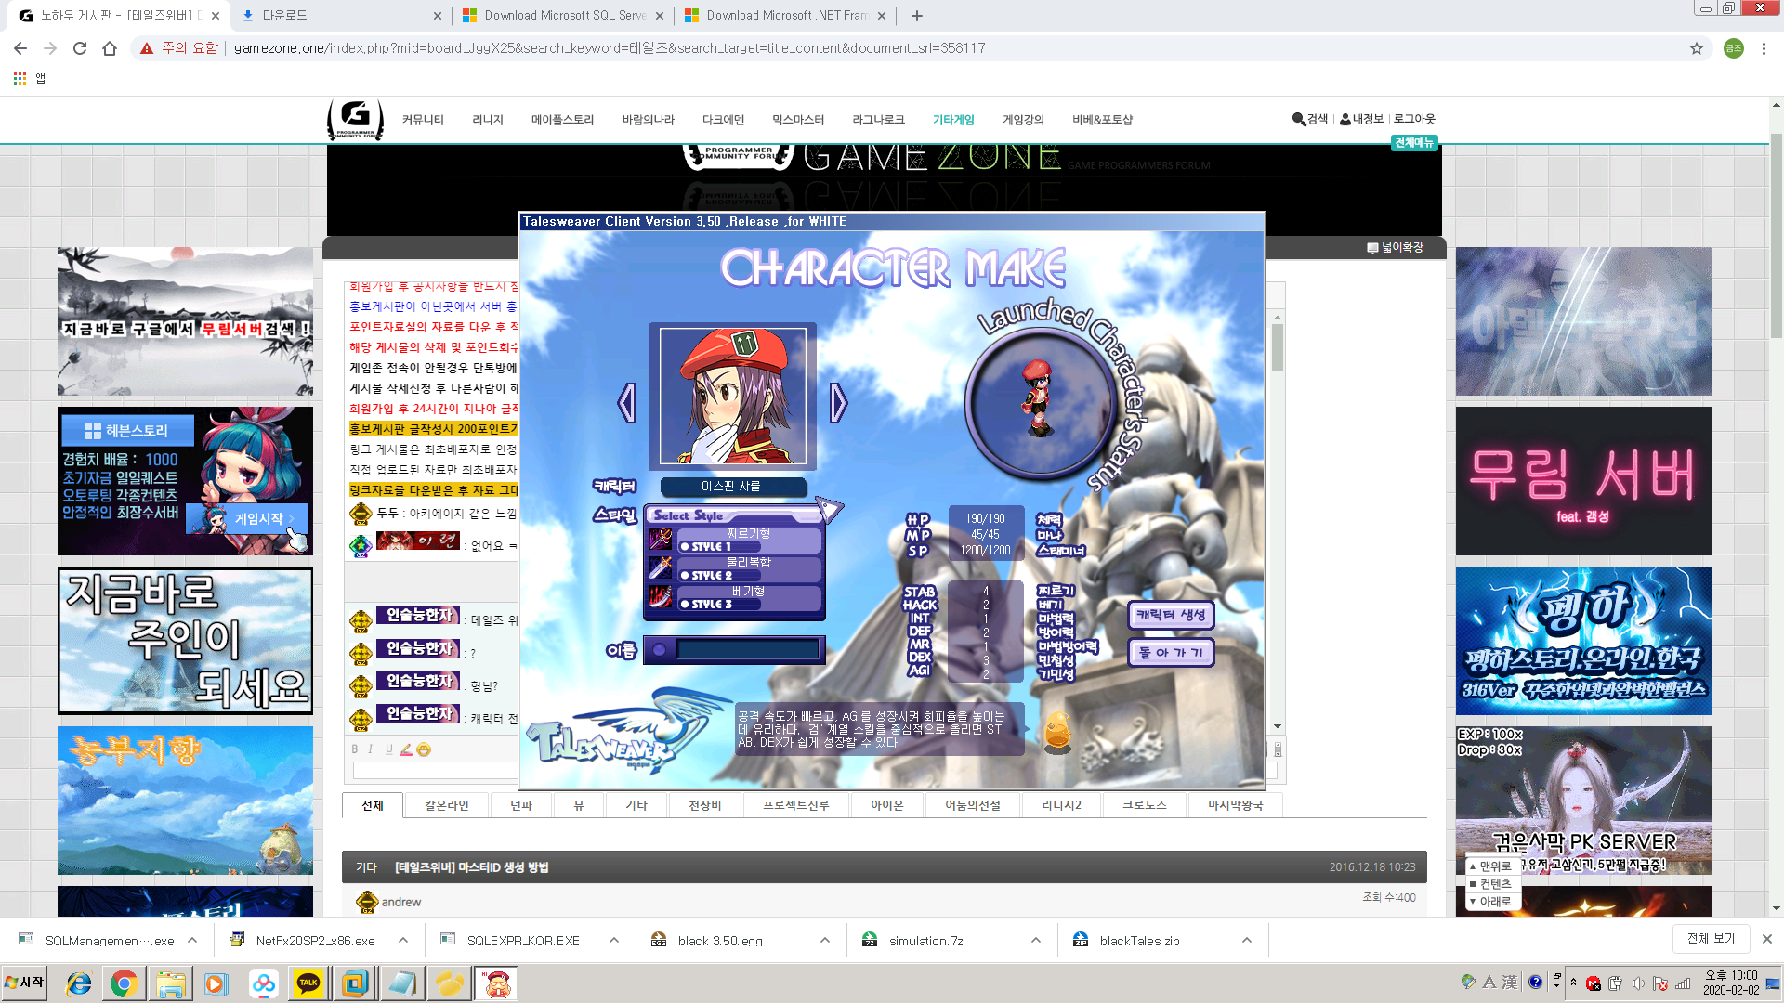The height and width of the screenshot is (1003, 1784).
Task: Open file explorer folder on taskbar
Action: tap(170, 983)
